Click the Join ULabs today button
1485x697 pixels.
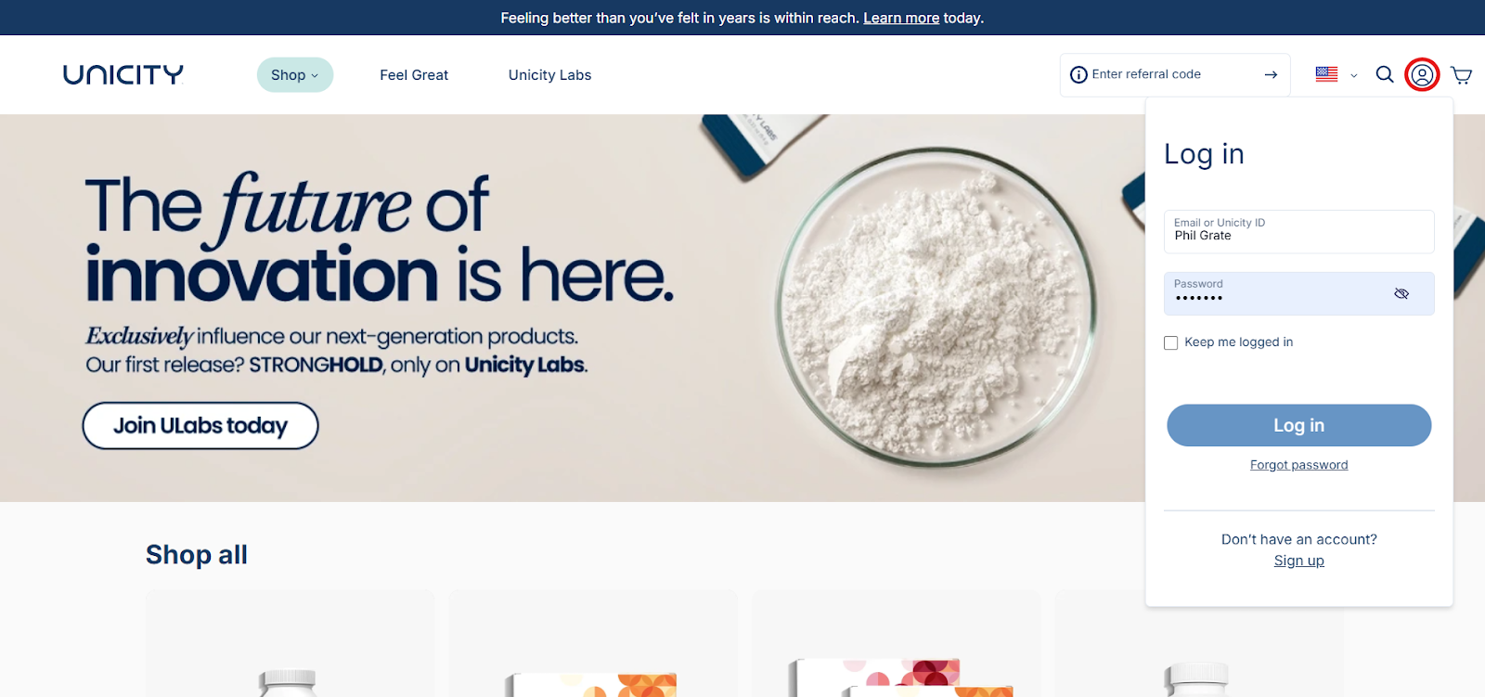(200, 426)
